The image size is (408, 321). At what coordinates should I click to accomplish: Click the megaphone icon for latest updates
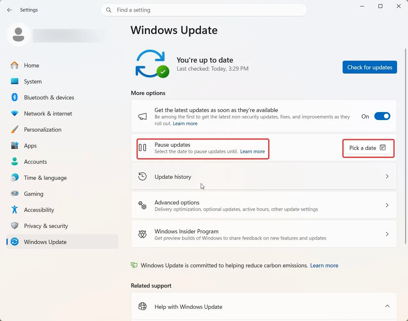142,116
